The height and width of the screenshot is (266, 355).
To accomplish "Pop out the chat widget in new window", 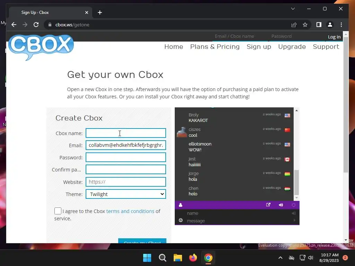I will (268, 205).
